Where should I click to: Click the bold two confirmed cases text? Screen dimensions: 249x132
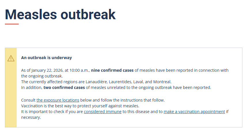(64, 88)
